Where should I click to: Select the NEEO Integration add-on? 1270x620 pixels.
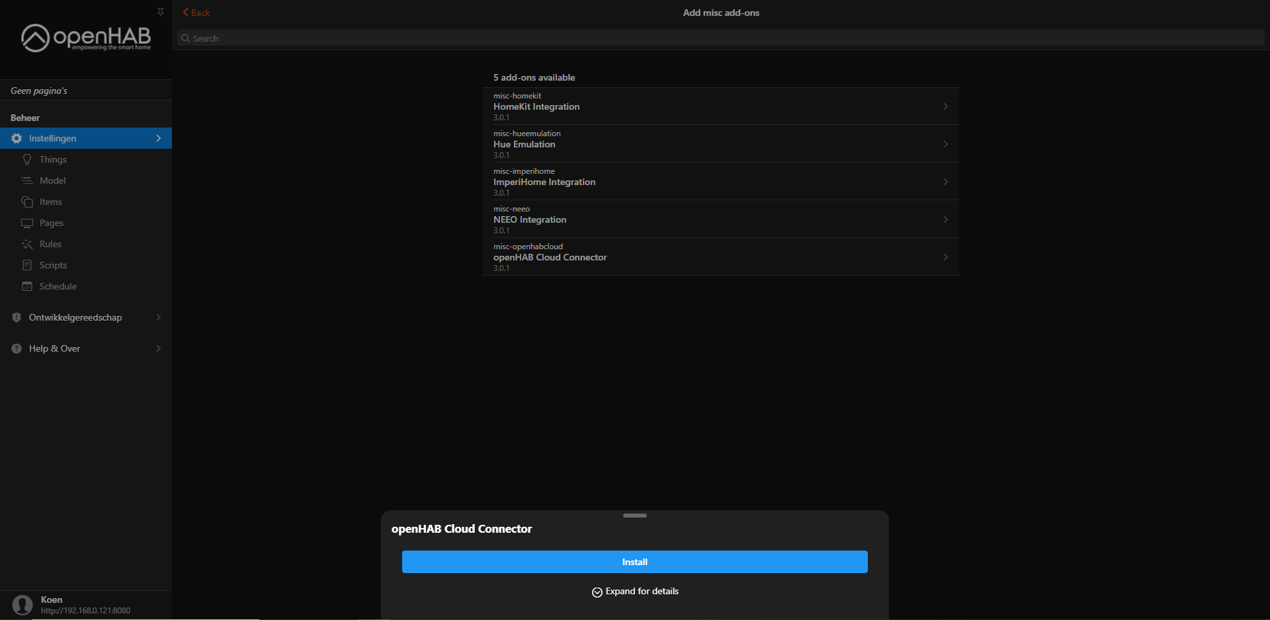[x=721, y=219]
